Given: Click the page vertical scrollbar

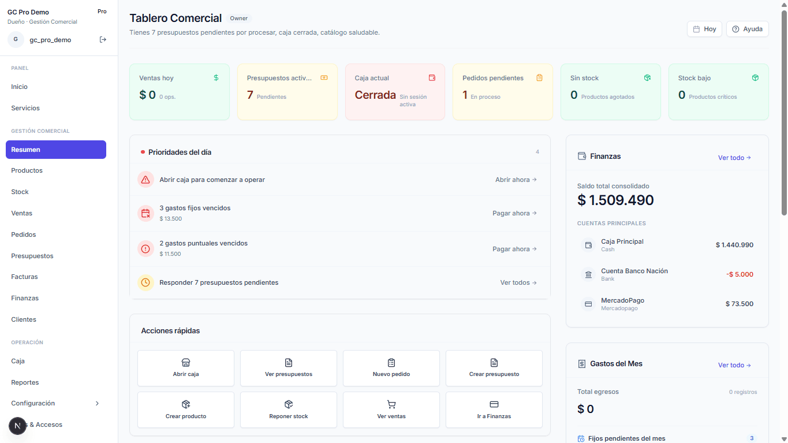Looking at the screenshot, I should coord(783,116).
